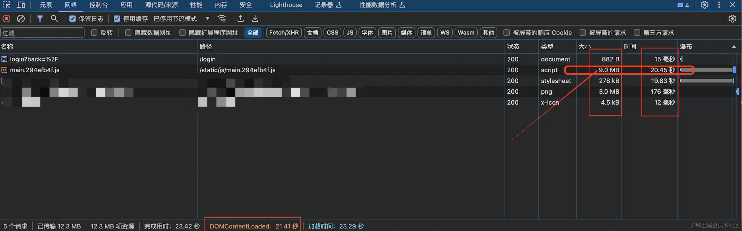Screen dimensions: 742x231
Task: Focus the 过滤 input field
Action: pos(42,33)
